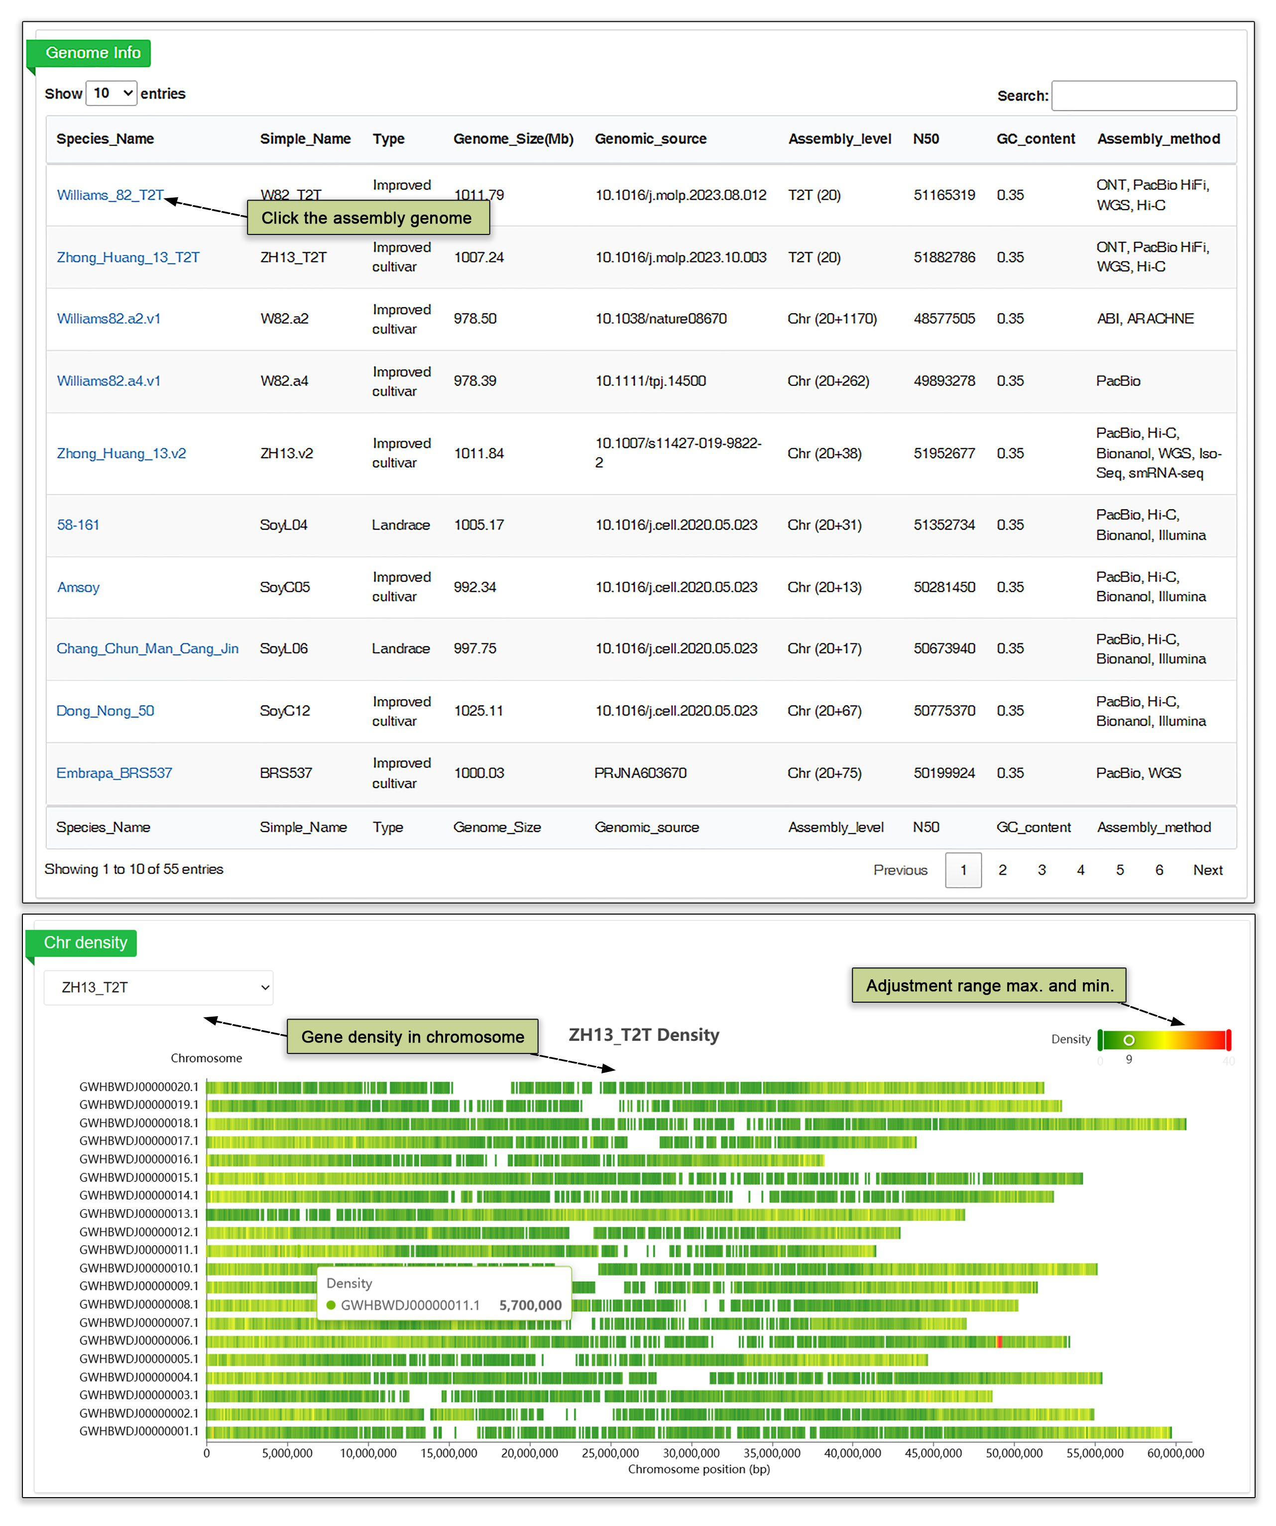Open the ZH13_T2T genome selector dropdown
This screenshot has width=1276, height=1526.
click(158, 987)
